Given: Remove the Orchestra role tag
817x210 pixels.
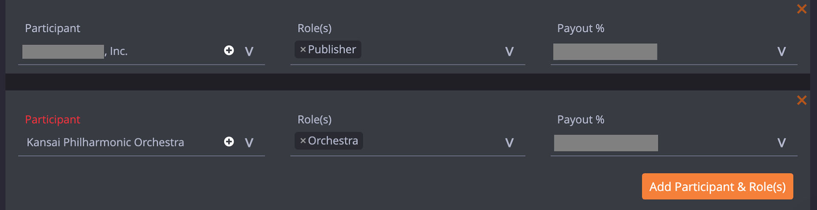Looking at the screenshot, I should tap(303, 141).
